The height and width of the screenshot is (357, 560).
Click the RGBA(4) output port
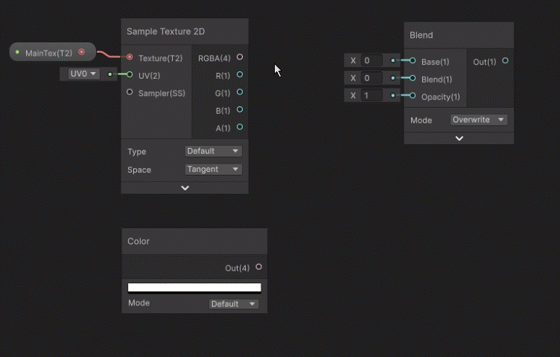pos(240,57)
